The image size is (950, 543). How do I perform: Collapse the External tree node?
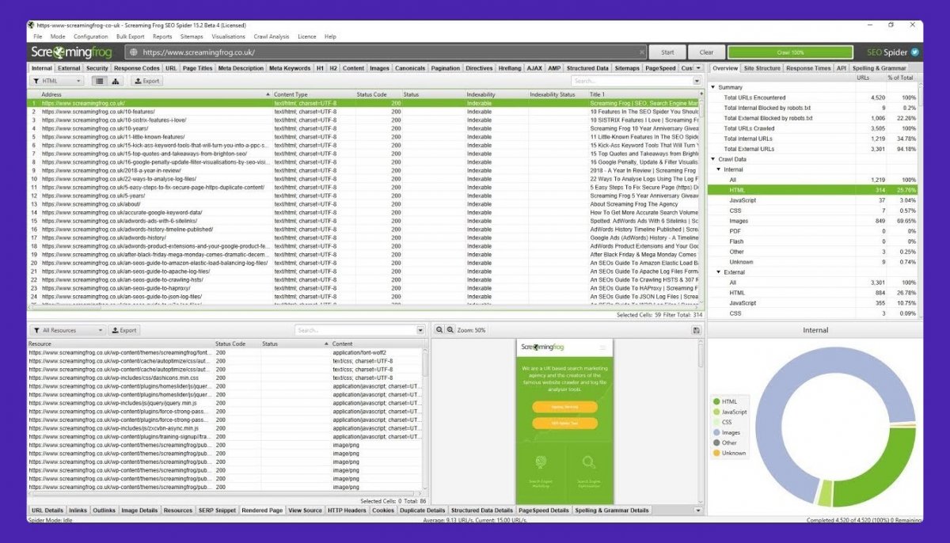719,272
